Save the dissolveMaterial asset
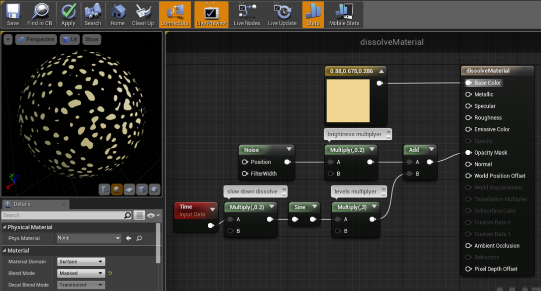541x291 pixels. coord(12,14)
